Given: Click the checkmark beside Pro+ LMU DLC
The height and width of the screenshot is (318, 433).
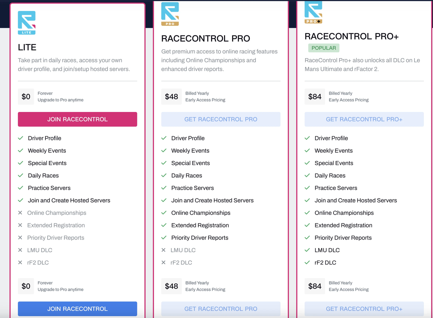Looking at the screenshot, I should tap(307, 250).
